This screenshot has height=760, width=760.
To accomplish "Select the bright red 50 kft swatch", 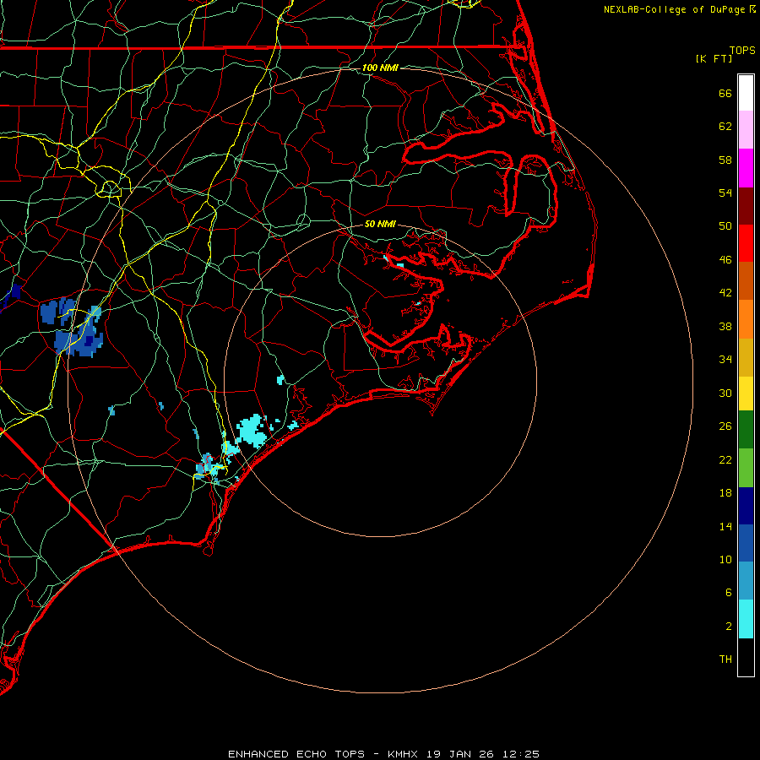I will pos(746,243).
